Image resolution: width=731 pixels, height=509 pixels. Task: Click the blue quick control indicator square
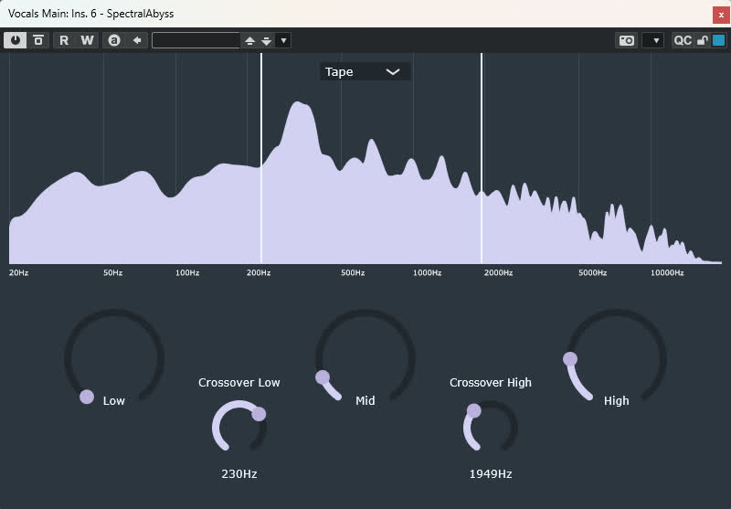pyautogui.click(x=718, y=40)
